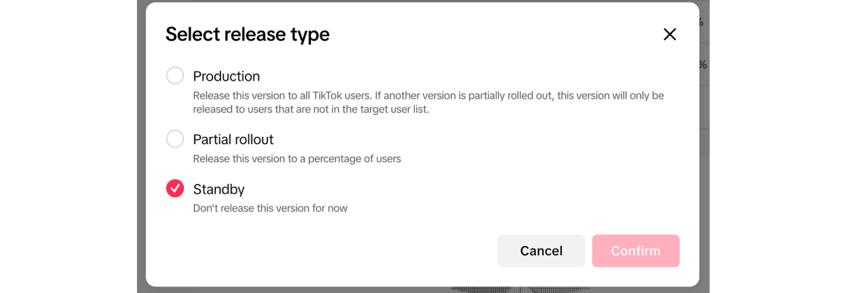Viewport: 847px width, 293px height.
Task: Click the empty circle icon beside Production
Action: pos(175,76)
